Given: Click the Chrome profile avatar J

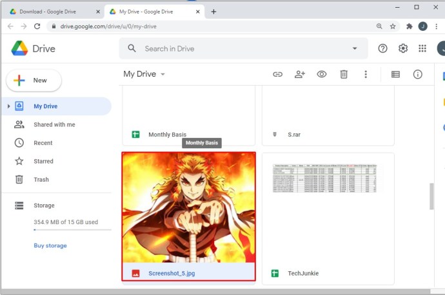Looking at the screenshot, I should (423, 26).
